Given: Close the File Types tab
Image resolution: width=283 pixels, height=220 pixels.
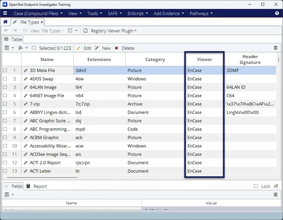Looking at the screenshot, I should click(42, 22).
